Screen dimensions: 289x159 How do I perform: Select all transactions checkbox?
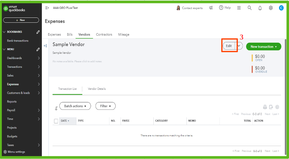click(56, 121)
